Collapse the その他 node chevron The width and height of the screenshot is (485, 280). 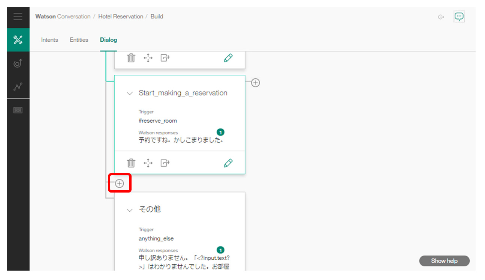click(x=130, y=210)
